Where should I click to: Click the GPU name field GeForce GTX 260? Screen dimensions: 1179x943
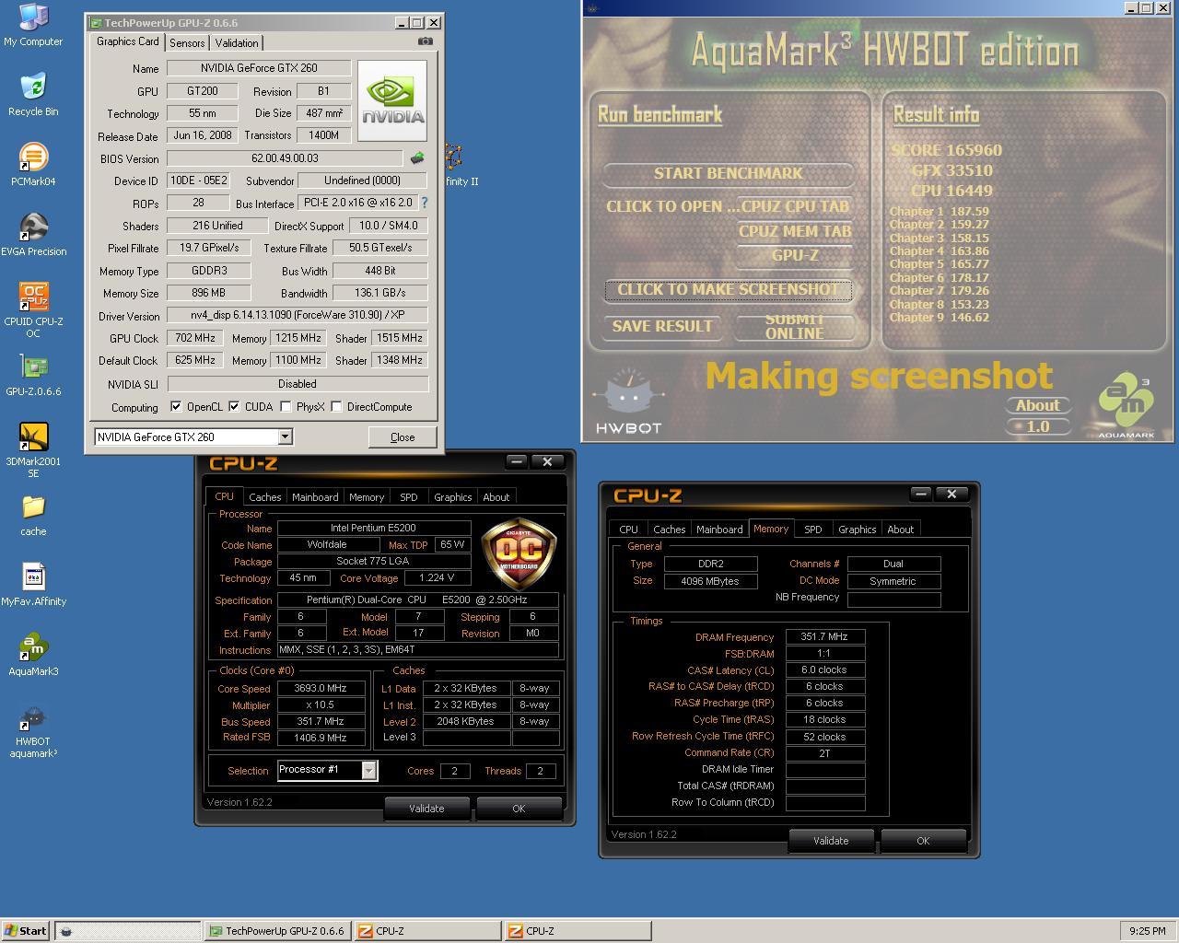(x=259, y=68)
